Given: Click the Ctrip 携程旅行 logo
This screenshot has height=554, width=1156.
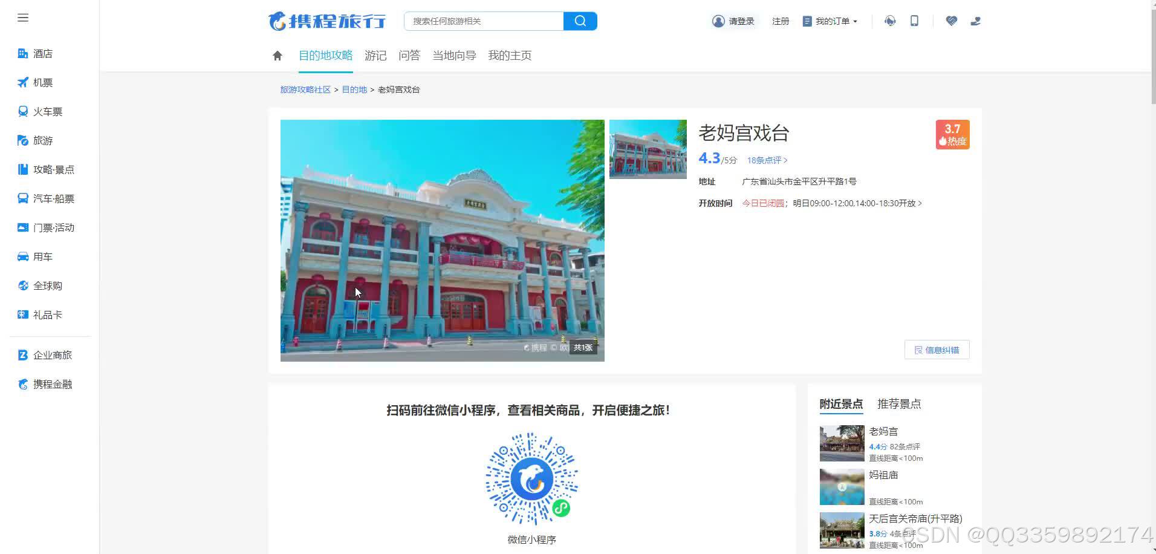Looking at the screenshot, I should [x=327, y=21].
